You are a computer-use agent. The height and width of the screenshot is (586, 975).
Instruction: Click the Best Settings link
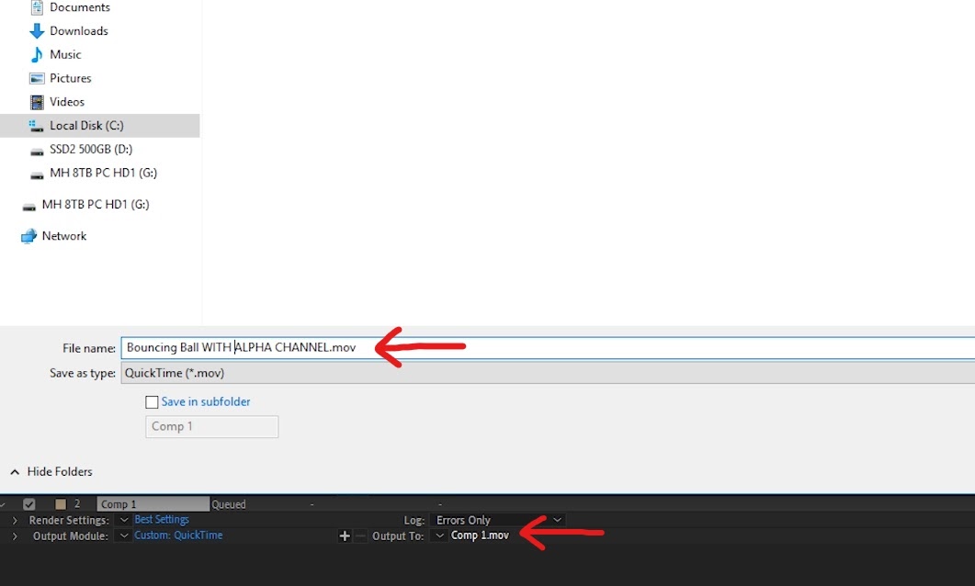pos(162,520)
